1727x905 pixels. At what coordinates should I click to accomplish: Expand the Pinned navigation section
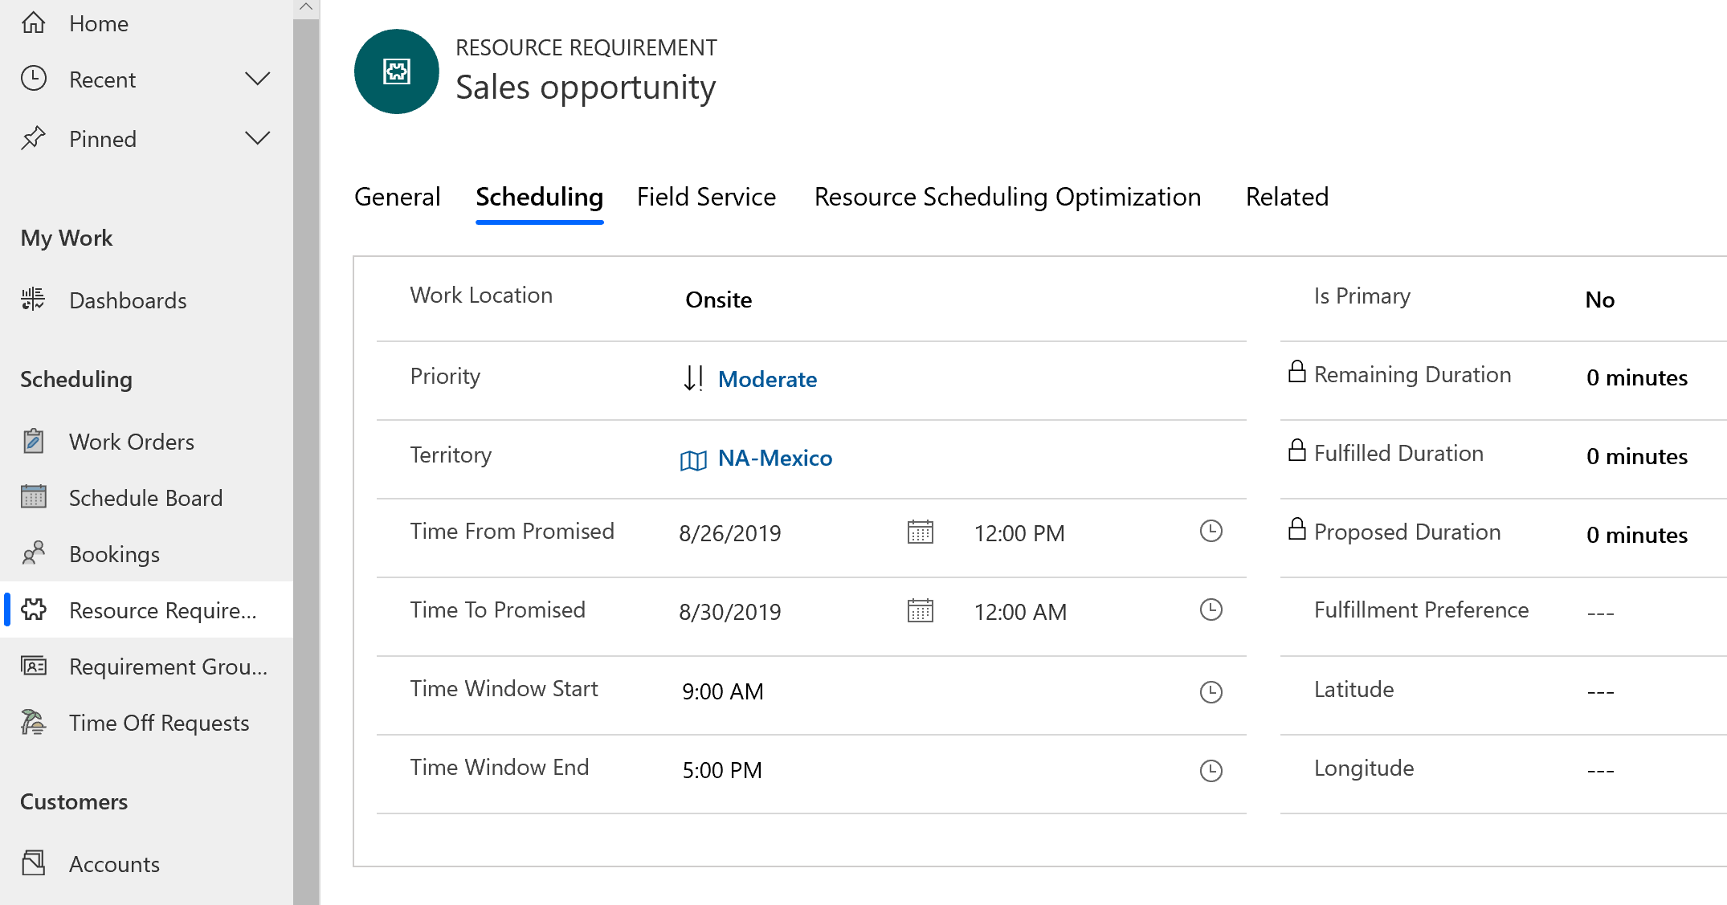pos(257,138)
